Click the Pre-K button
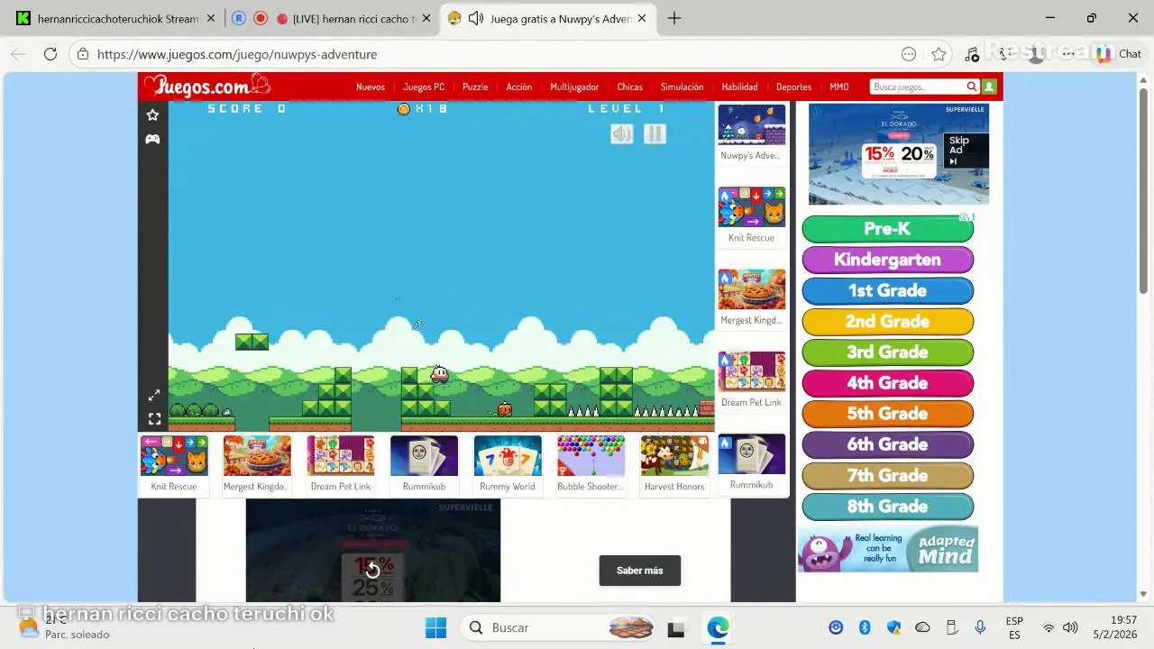This screenshot has width=1154, height=649. tap(888, 229)
